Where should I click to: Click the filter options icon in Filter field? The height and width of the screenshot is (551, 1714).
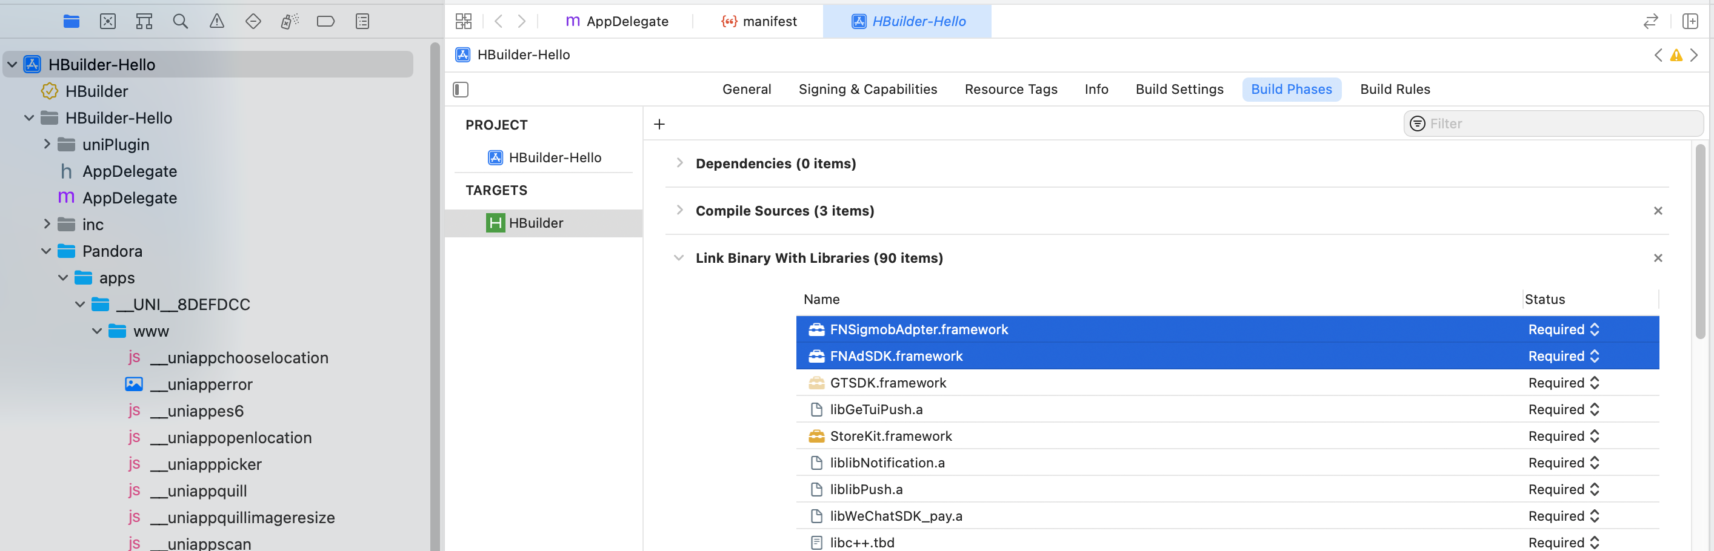click(1417, 124)
